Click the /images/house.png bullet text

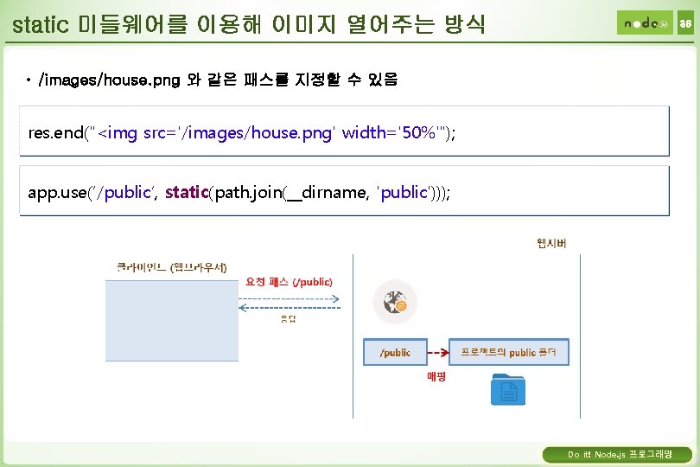coord(218,80)
